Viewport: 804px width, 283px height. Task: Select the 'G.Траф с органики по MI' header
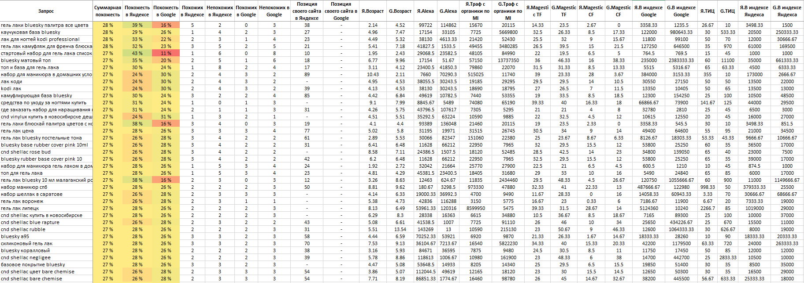click(508, 11)
